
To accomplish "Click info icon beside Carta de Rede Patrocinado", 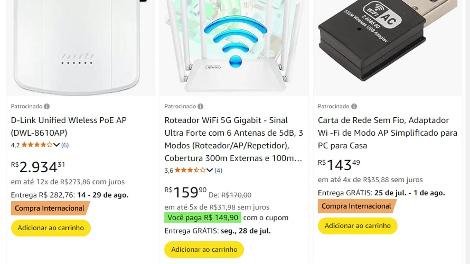I will click(x=354, y=106).
